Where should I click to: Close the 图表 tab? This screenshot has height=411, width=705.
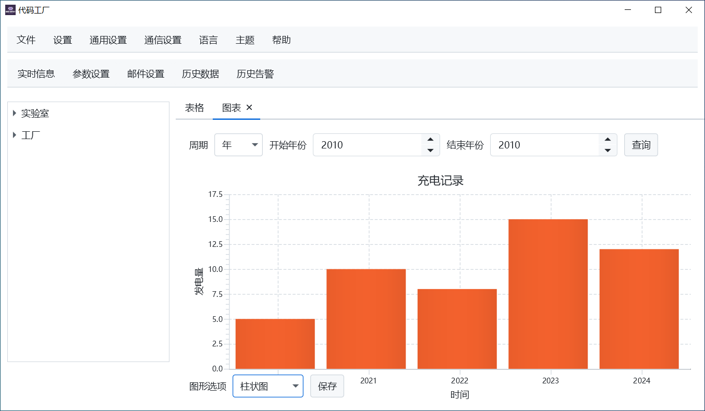(249, 107)
